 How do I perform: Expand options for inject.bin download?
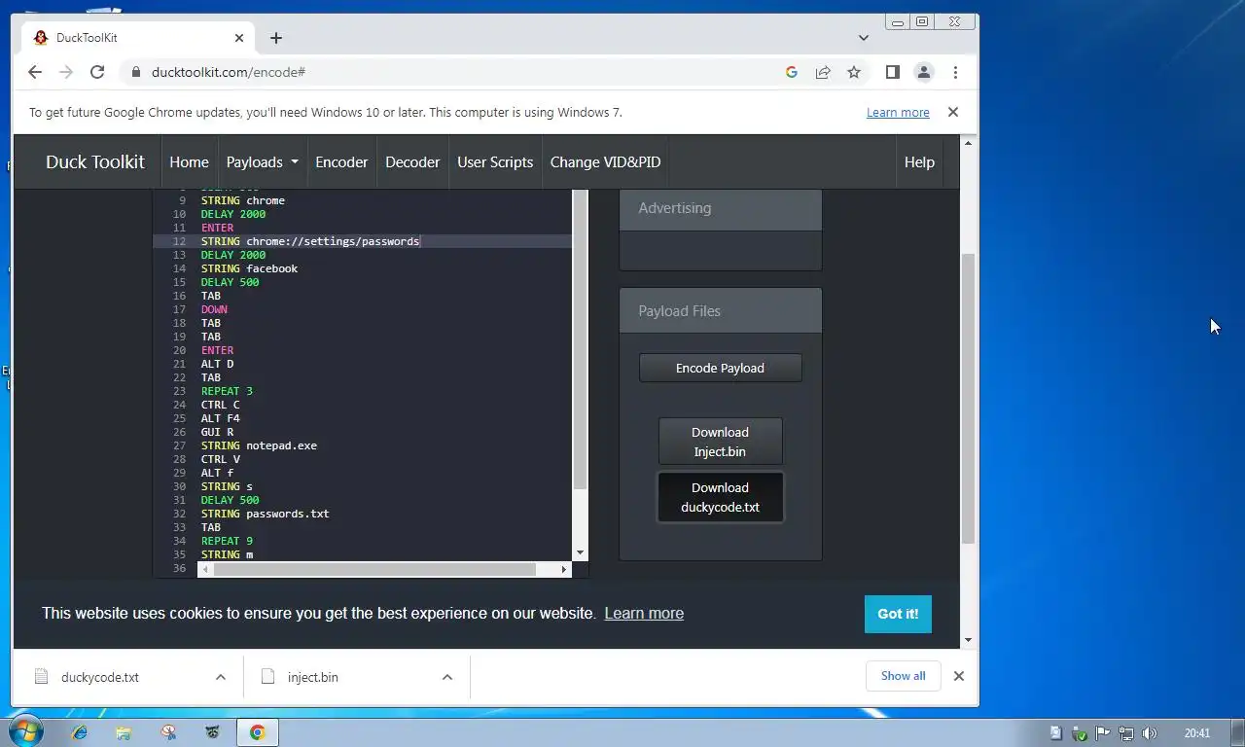(x=447, y=677)
